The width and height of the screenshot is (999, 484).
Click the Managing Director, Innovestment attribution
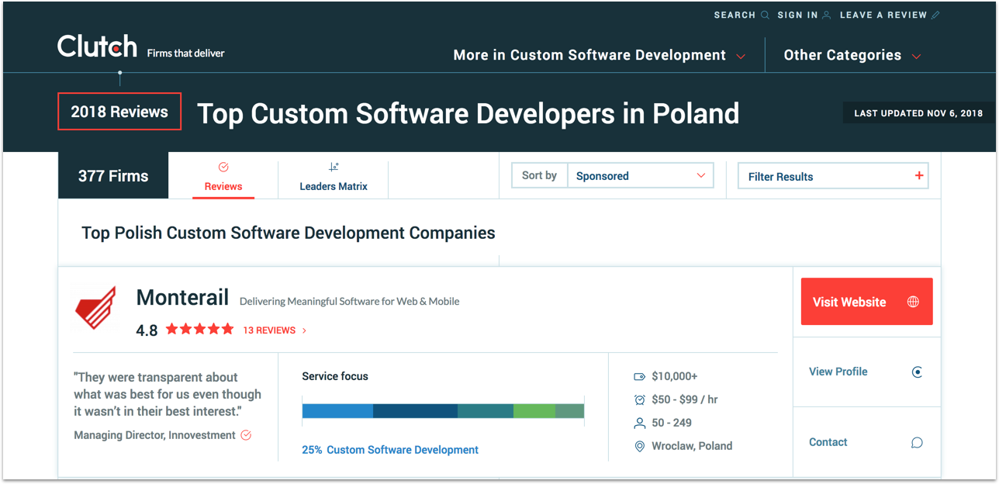click(x=154, y=435)
